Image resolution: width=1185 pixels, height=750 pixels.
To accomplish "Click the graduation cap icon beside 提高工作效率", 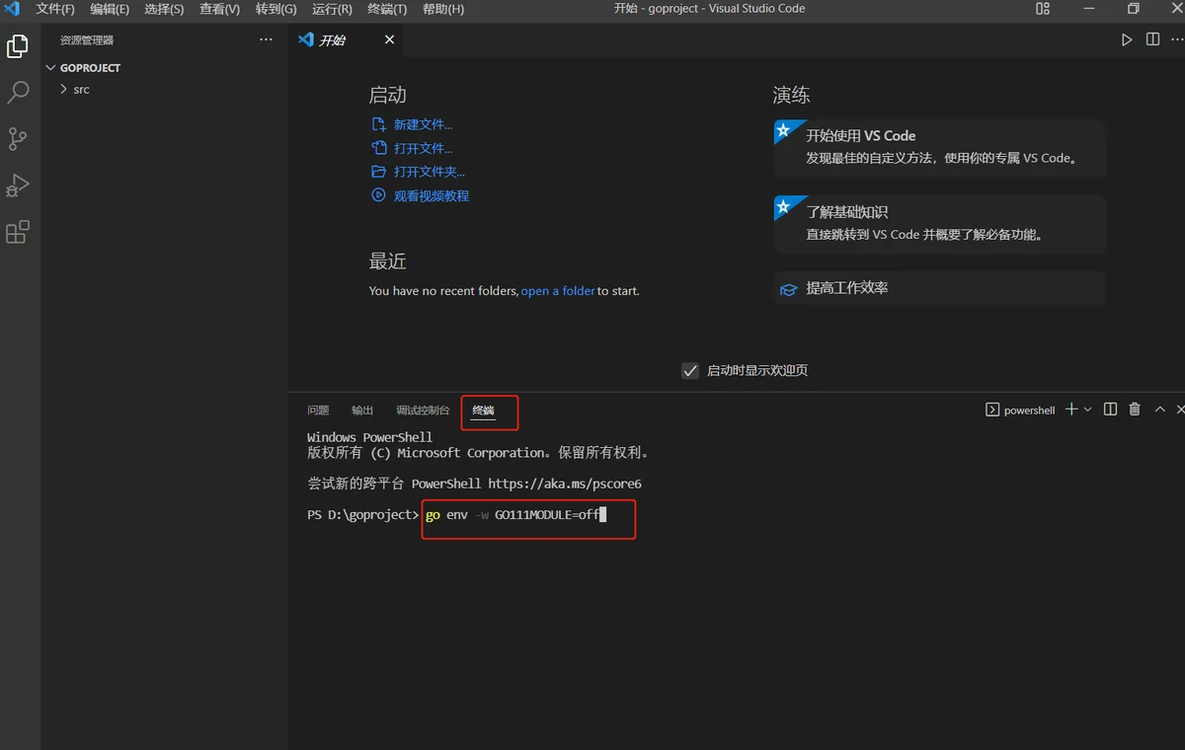I will click(x=788, y=289).
